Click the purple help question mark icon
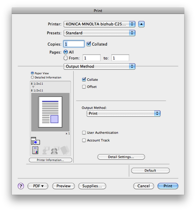This screenshot has height=211, width=196. pos(21,186)
